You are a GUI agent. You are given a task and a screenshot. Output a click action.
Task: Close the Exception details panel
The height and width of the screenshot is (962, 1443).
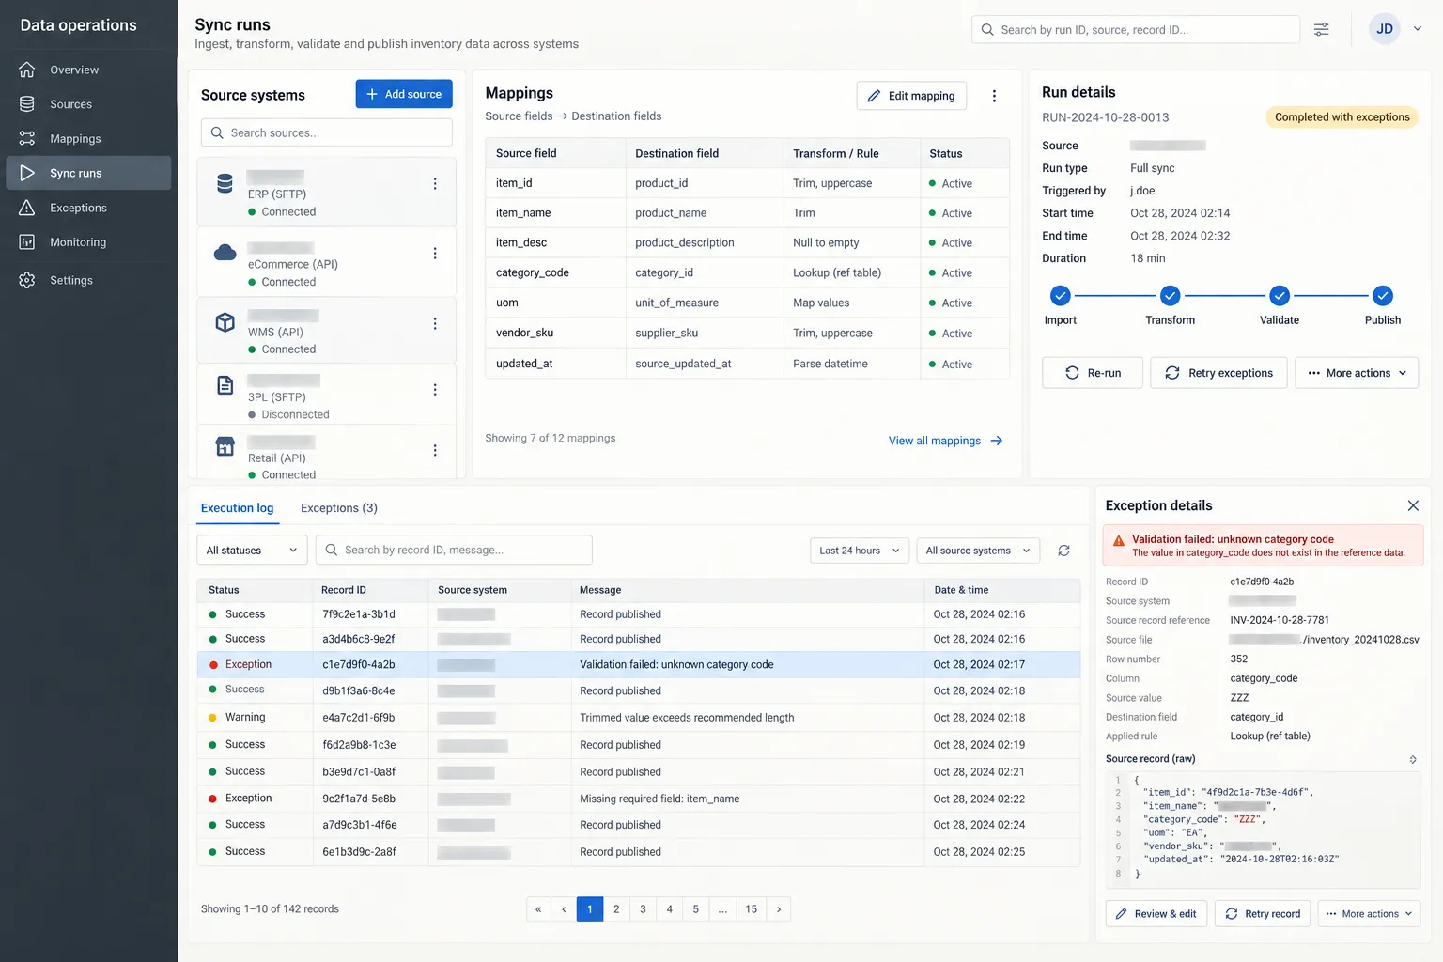tap(1413, 505)
